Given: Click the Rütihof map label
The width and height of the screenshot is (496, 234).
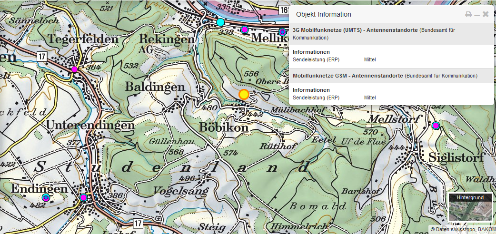Looking at the screenshot, I should [x=278, y=146].
